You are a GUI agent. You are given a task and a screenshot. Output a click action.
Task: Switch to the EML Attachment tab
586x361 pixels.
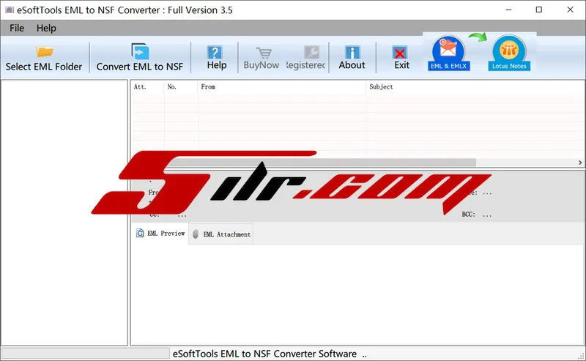click(x=221, y=234)
